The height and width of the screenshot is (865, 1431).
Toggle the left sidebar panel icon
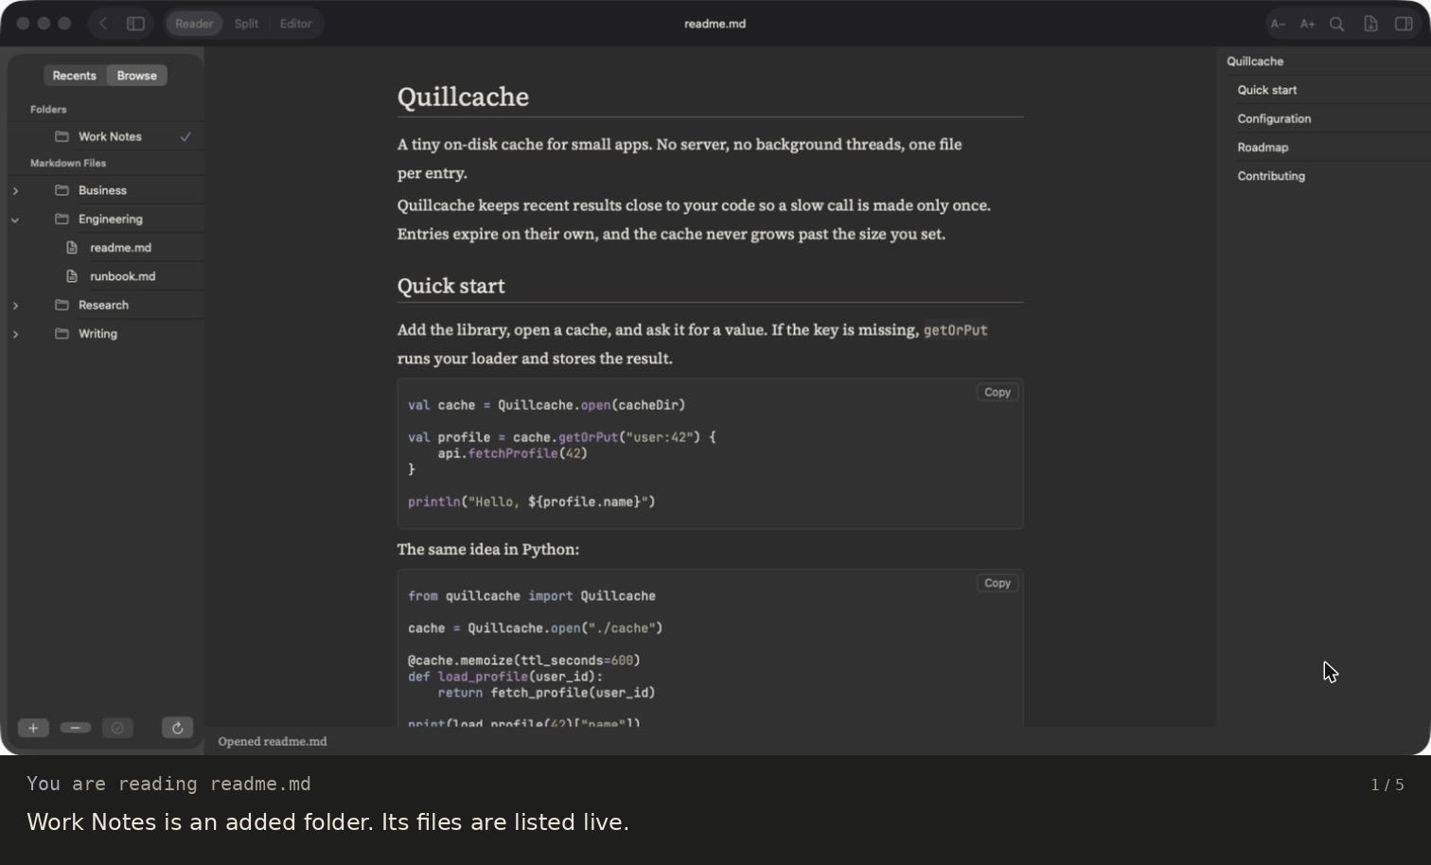(135, 24)
